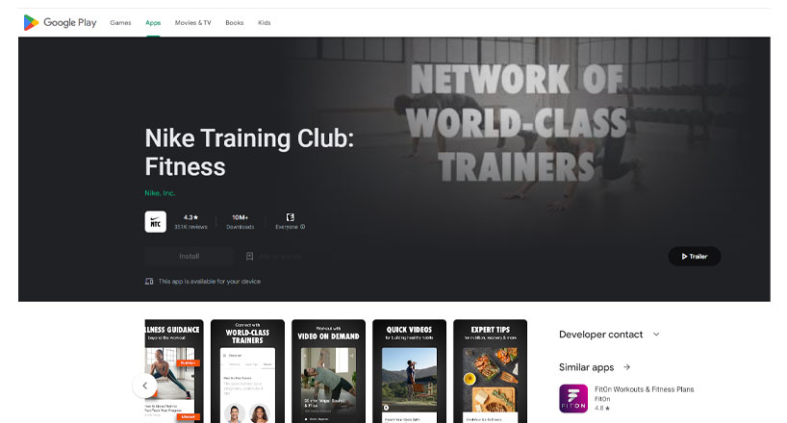This screenshot has width=787, height=423.
Task: Click the device availability text
Action: tap(210, 282)
